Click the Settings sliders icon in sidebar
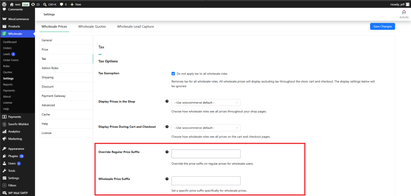 (x=4, y=178)
